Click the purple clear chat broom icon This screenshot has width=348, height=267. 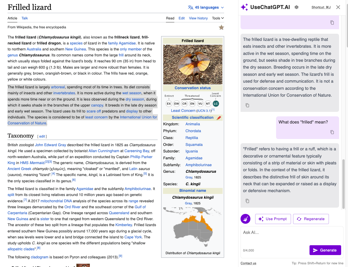(x=245, y=219)
